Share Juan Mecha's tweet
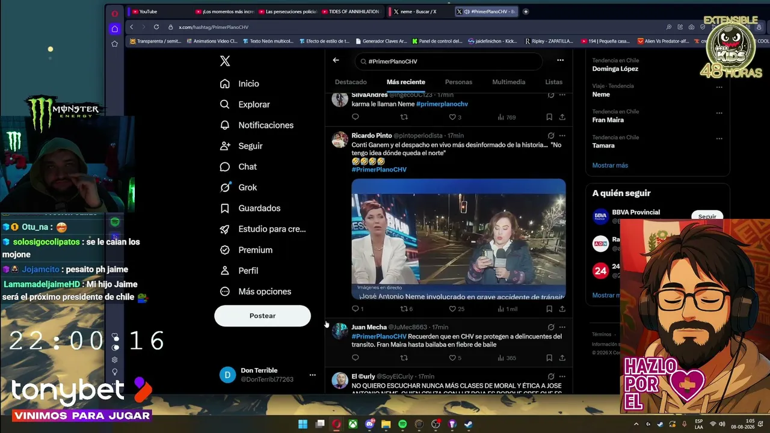 [x=562, y=358]
